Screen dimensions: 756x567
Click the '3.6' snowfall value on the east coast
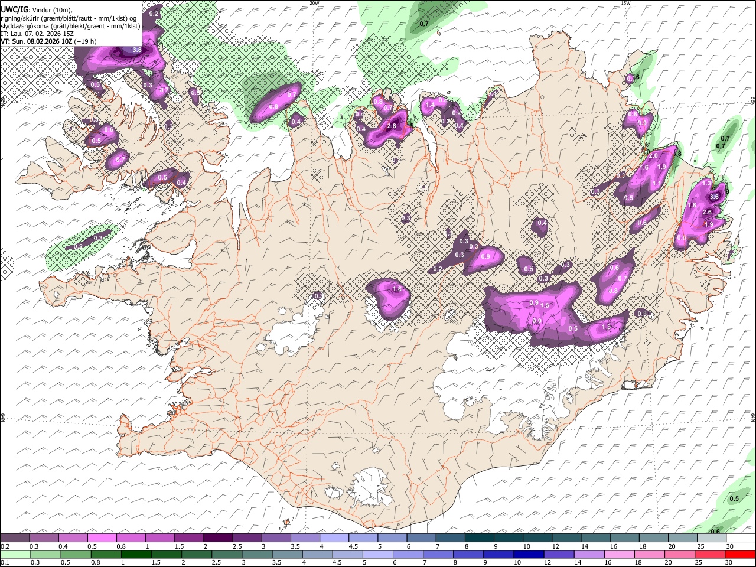(713, 197)
